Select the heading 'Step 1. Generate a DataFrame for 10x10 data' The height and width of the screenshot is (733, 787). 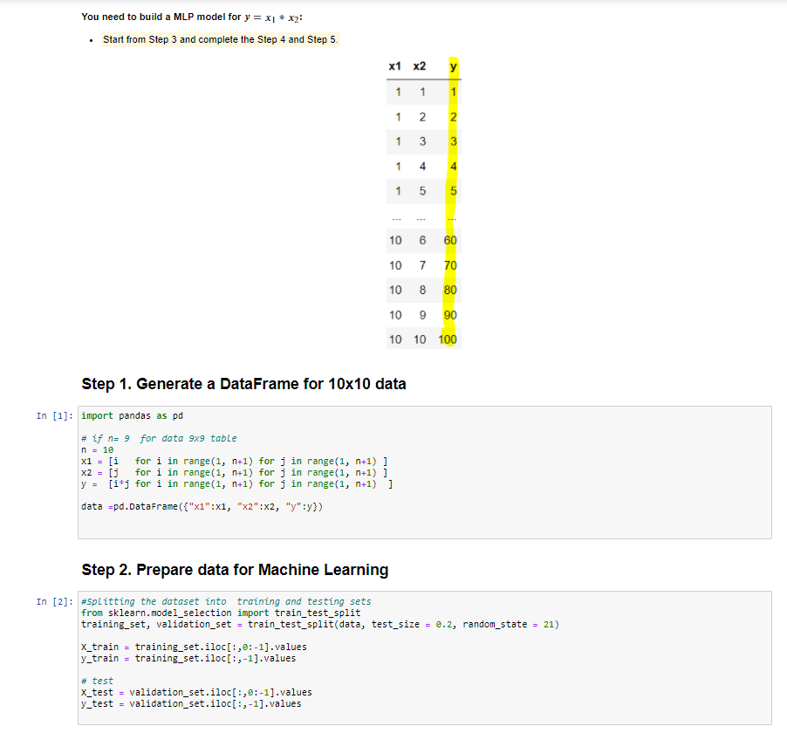point(244,384)
